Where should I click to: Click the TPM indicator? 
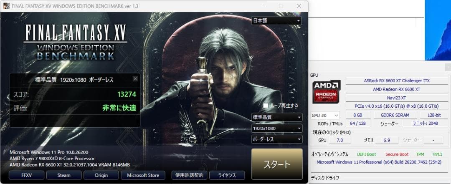click(x=420, y=154)
